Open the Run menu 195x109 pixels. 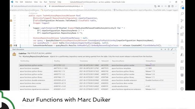[45, 2]
